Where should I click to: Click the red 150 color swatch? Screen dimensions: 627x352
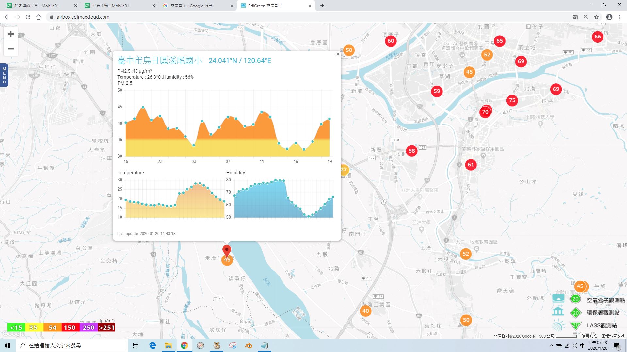coord(70,327)
